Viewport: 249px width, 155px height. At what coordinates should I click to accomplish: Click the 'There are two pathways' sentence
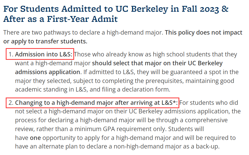[83, 33]
